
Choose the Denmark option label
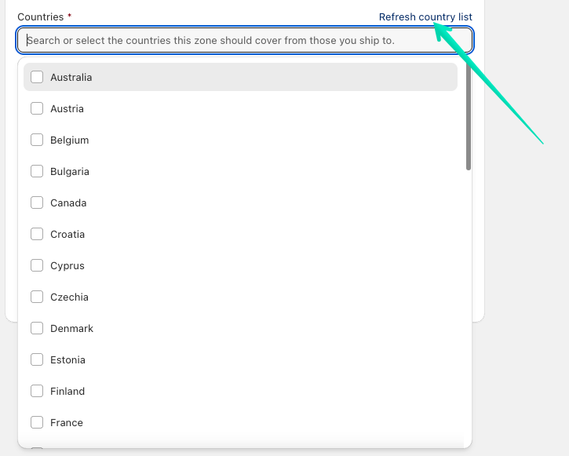71,328
